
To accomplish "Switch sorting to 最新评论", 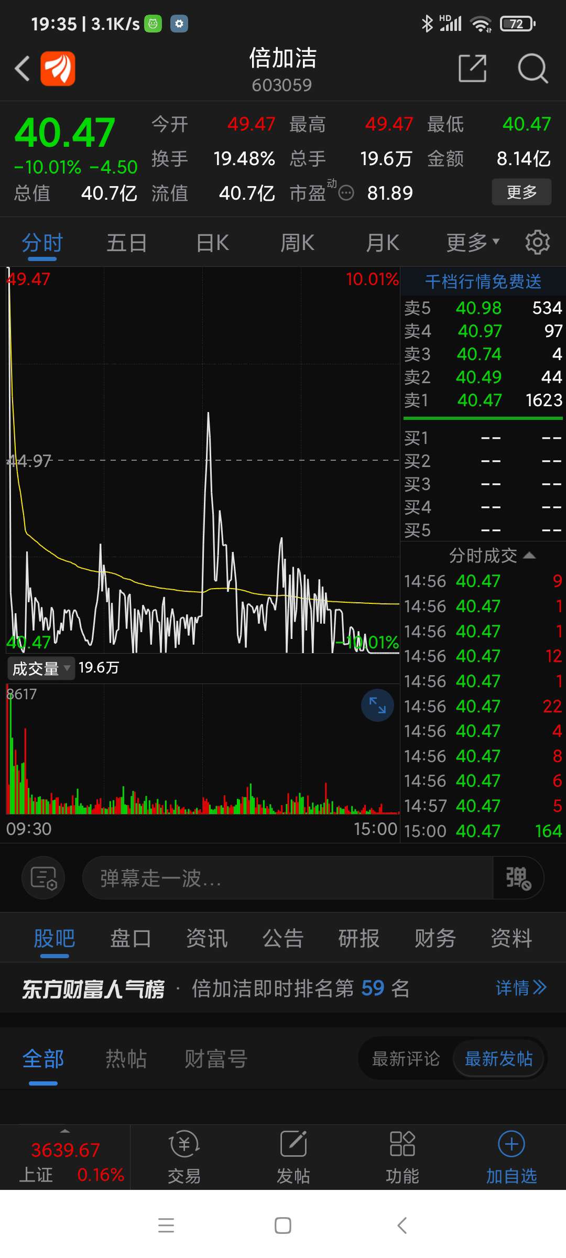I will (x=406, y=1059).
